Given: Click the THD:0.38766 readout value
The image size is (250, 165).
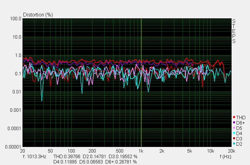Looking at the screenshot, I should [67, 157].
